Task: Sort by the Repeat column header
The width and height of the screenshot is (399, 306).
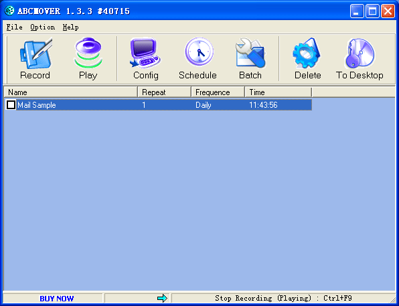Action: tap(165, 92)
